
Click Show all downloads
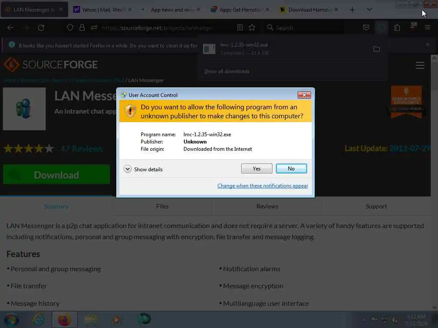[227, 71]
